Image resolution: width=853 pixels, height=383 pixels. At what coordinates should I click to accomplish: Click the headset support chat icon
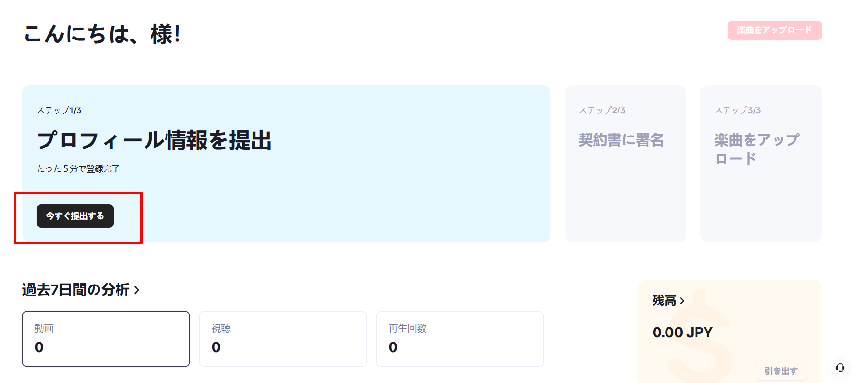(840, 367)
